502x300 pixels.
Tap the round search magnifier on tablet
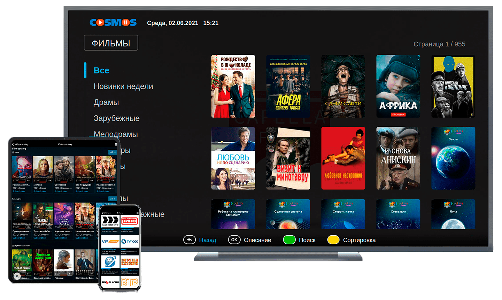(17, 276)
